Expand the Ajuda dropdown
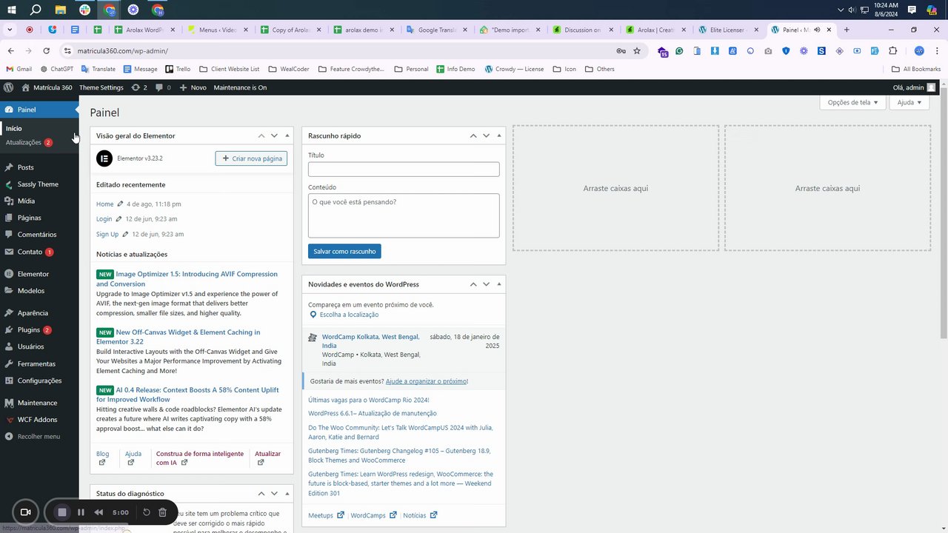The image size is (948, 533). 909,102
